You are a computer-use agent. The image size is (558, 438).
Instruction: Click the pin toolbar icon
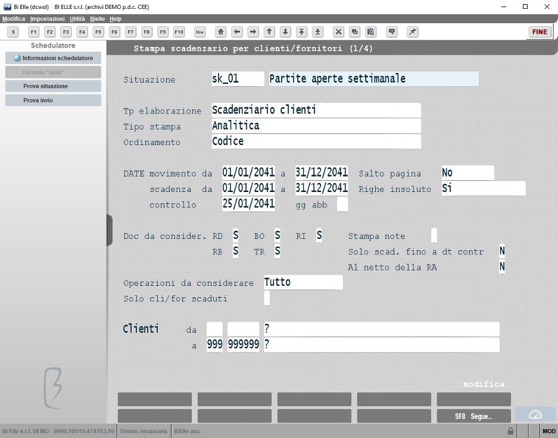[x=413, y=32]
